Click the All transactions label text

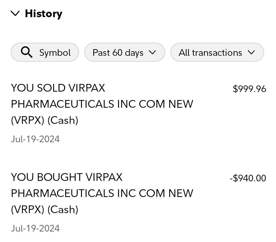click(210, 52)
